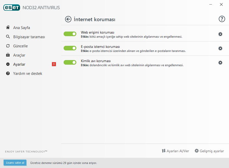The image size is (229, 168).
Task: Click the red notification badge on Ayarlar
Action: click(x=54, y=64)
